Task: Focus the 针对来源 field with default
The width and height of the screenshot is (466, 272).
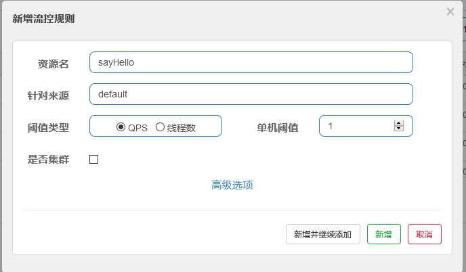Action: tap(251, 94)
